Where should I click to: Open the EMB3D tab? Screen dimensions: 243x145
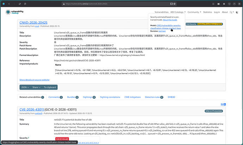pos(172,97)
